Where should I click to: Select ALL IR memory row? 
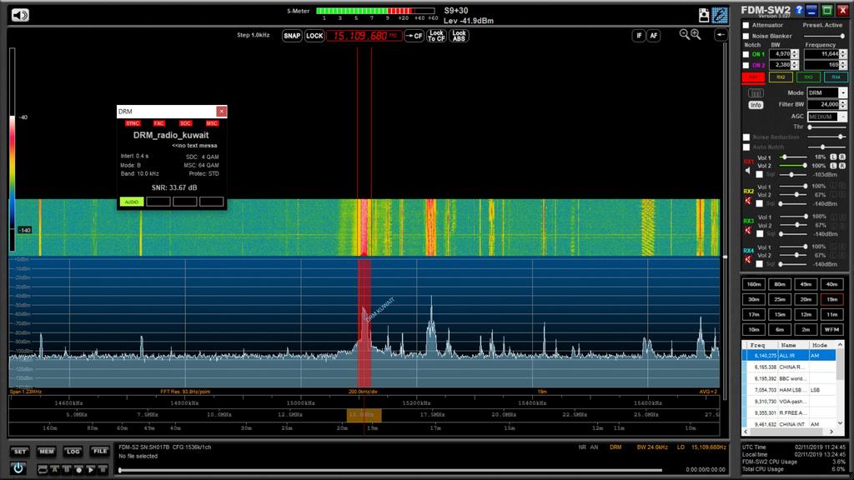pos(789,355)
